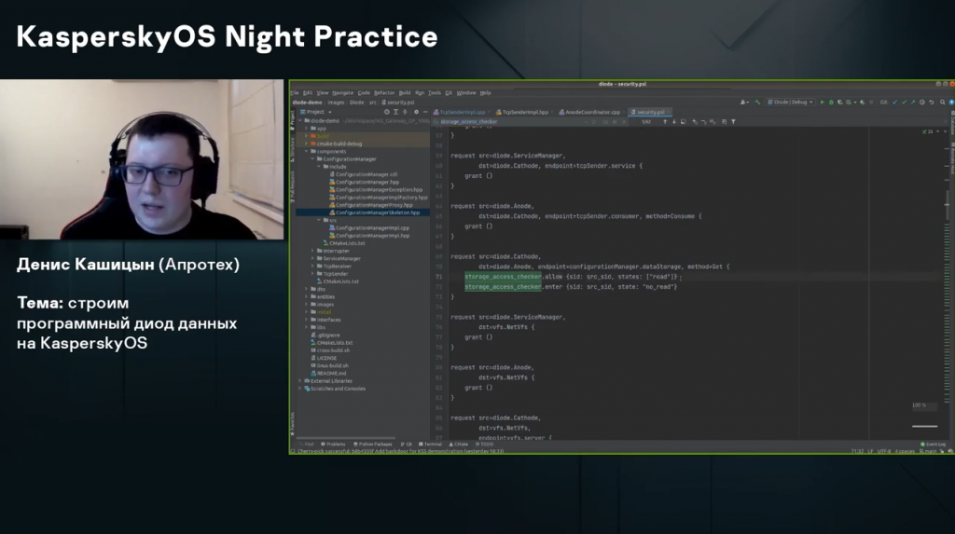Click search field containing storage_access_checker
Image resolution: width=955 pixels, height=534 pixels.
pos(508,122)
